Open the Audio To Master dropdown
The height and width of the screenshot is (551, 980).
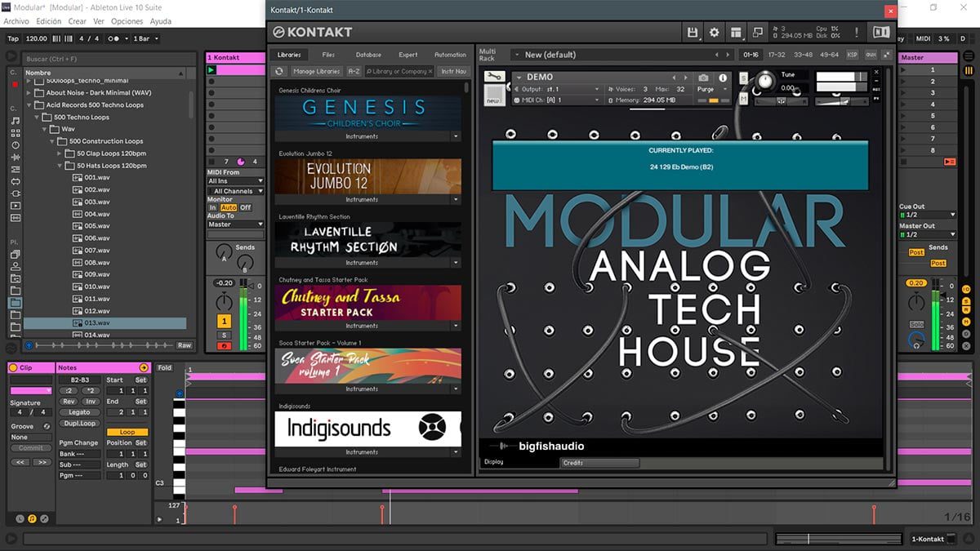coord(235,224)
